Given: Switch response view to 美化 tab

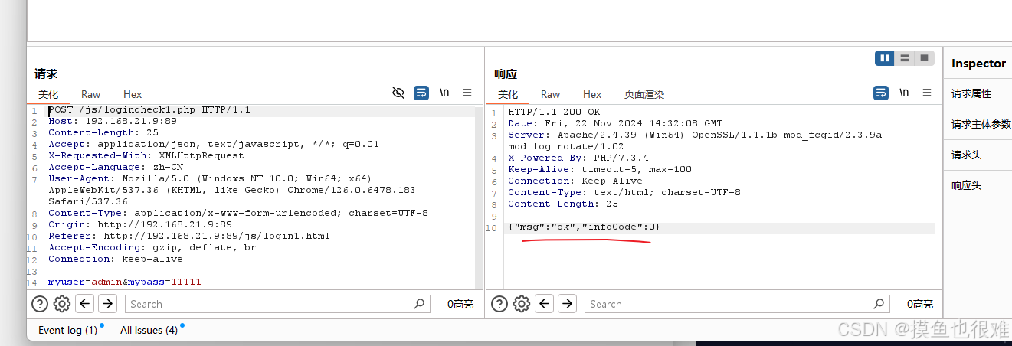Looking at the screenshot, I should (x=508, y=94).
